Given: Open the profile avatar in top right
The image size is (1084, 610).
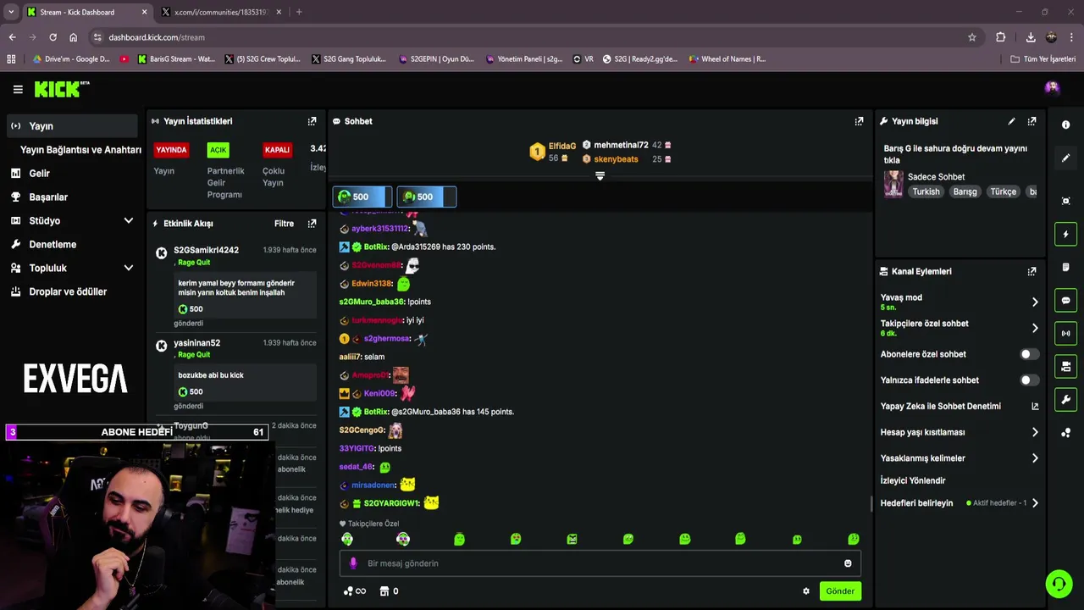Looking at the screenshot, I should pyautogui.click(x=1052, y=88).
